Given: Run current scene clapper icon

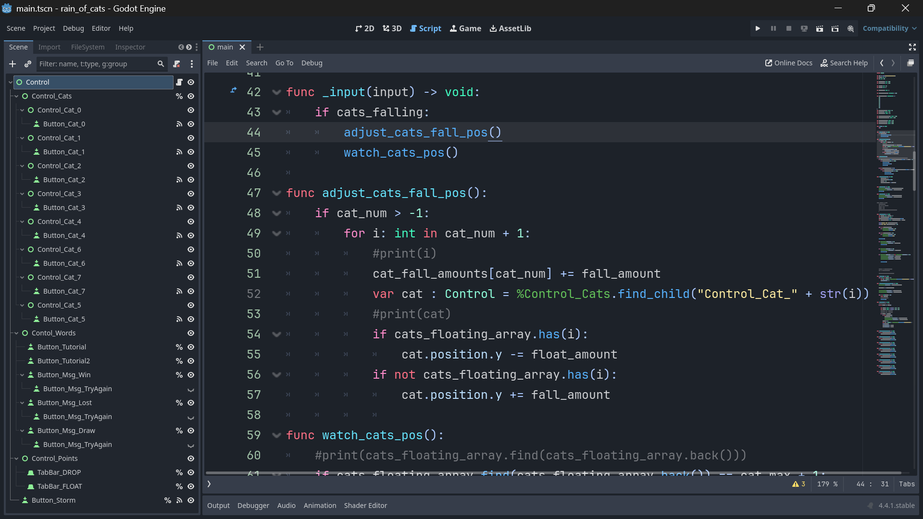Looking at the screenshot, I should point(819,28).
